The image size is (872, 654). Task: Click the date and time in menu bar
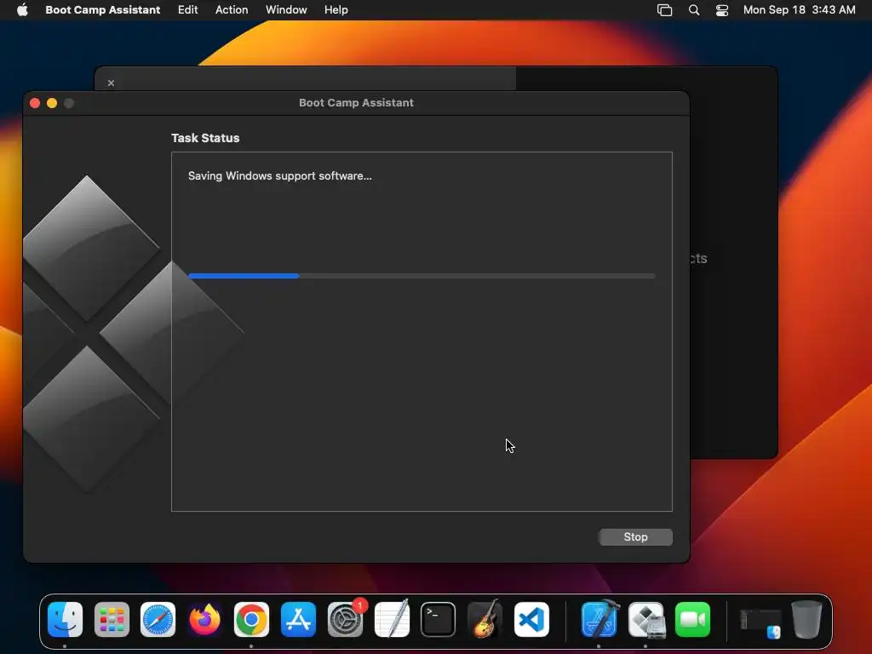pos(799,9)
